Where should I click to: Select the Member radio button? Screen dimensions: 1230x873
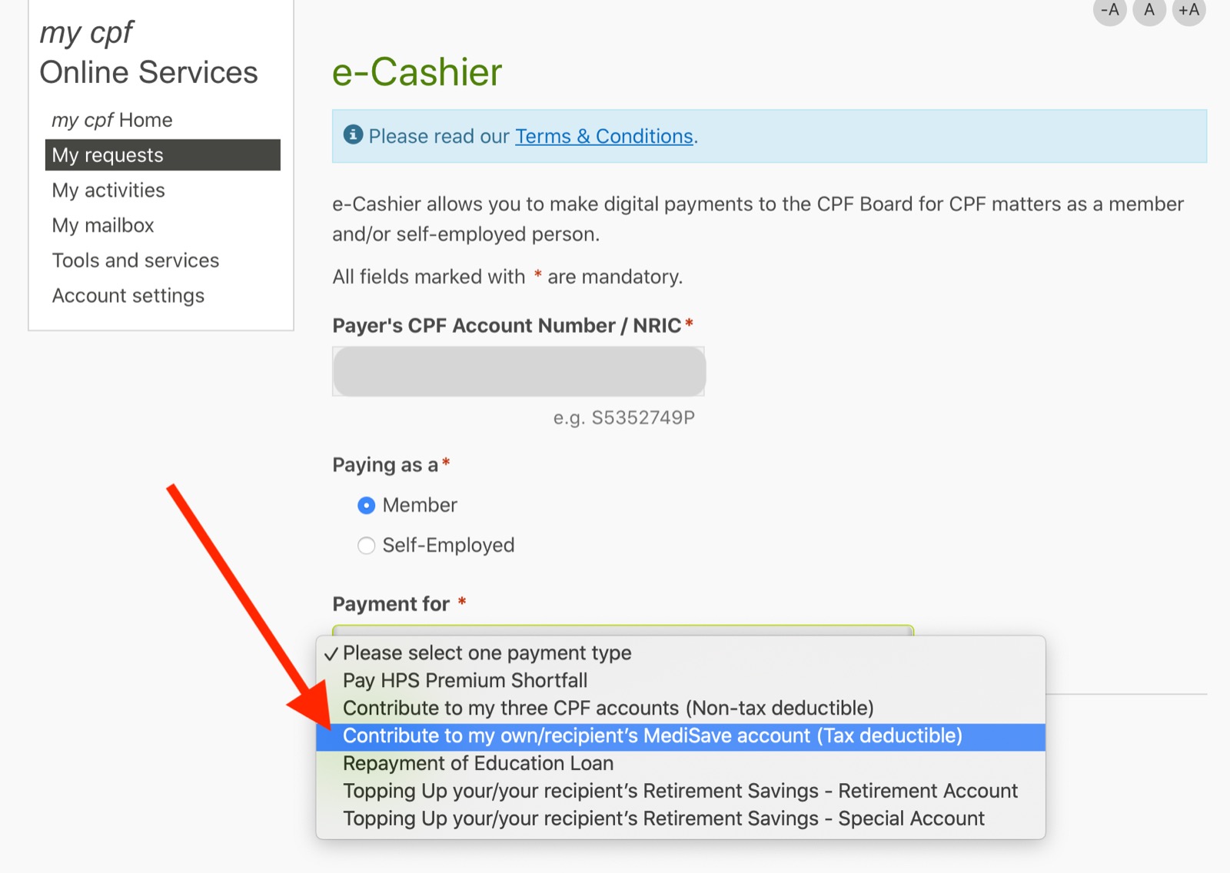(367, 506)
